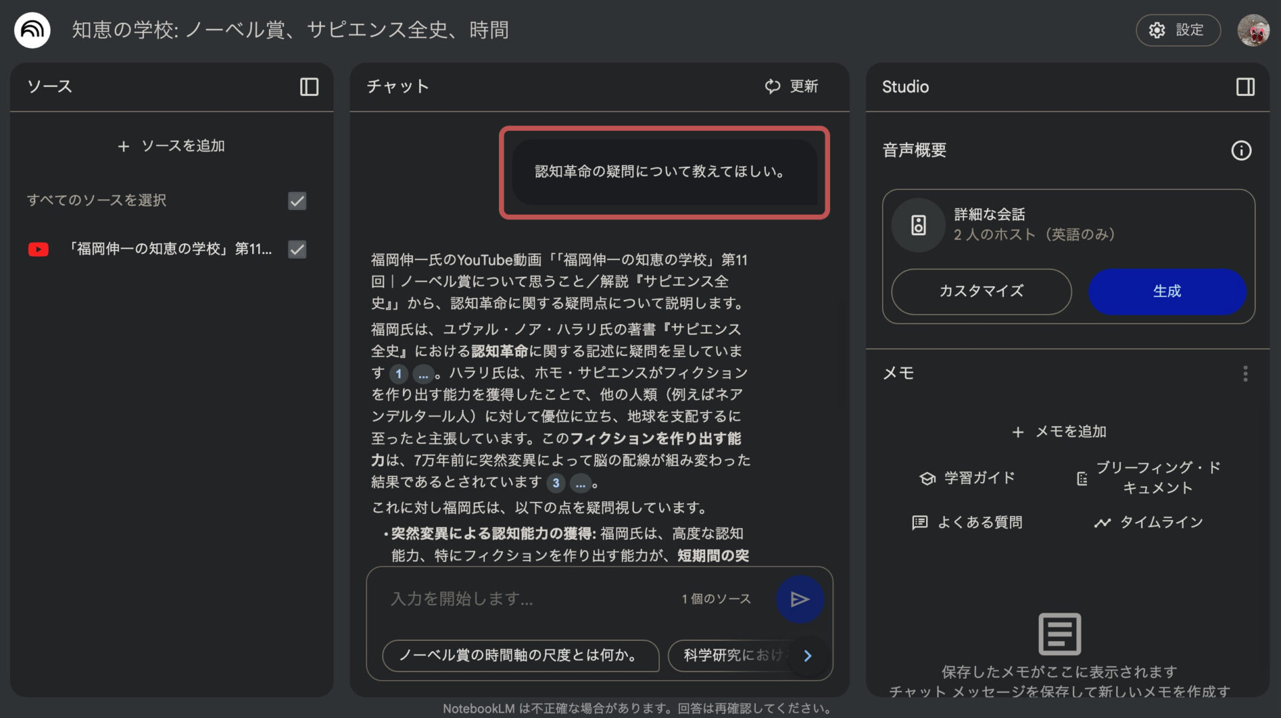This screenshot has width=1281, height=718.
Task: Open the user profile avatar
Action: (x=1253, y=30)
